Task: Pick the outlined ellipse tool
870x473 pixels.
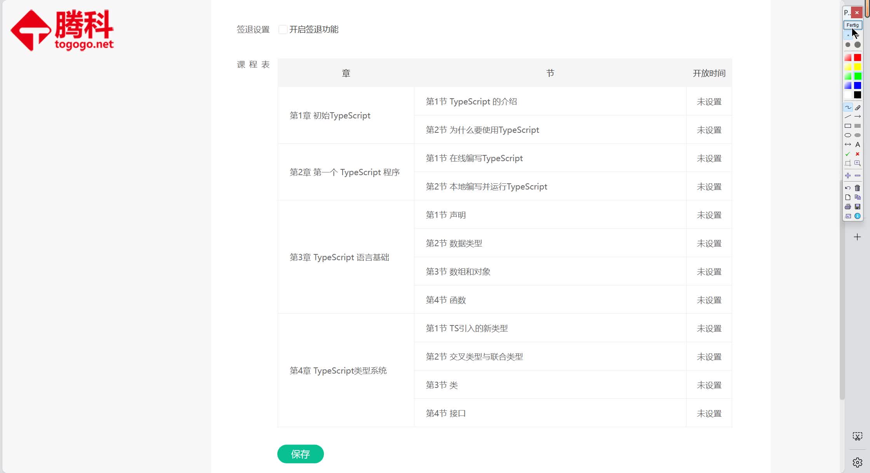Action: click(848, 135)
